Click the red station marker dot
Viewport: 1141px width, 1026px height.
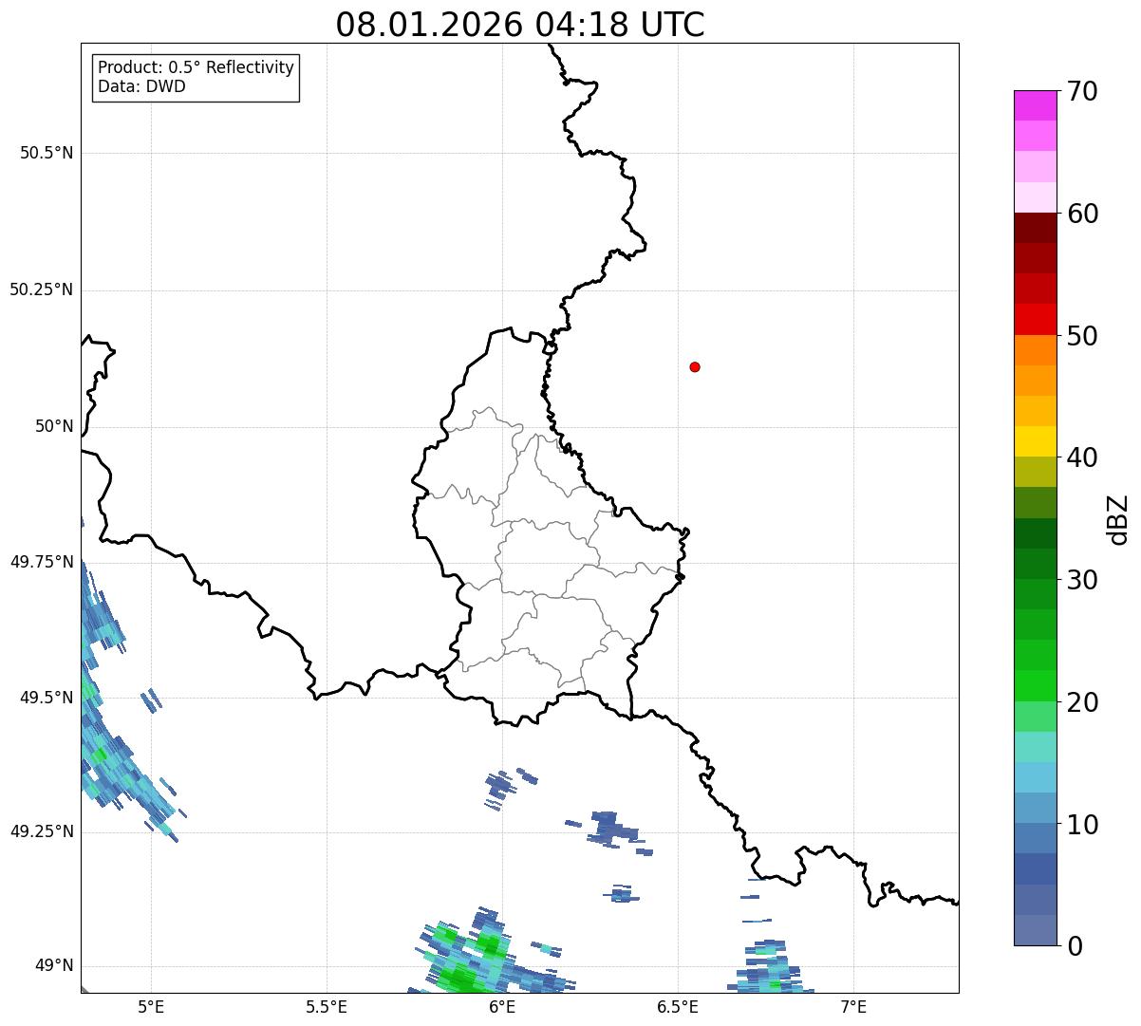point(695,366)
